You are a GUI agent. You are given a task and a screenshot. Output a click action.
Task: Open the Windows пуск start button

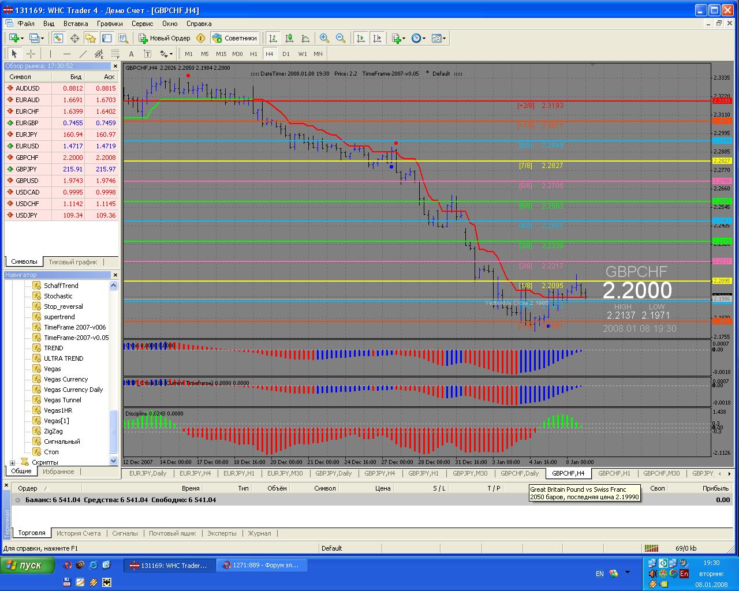click(28, 565)
